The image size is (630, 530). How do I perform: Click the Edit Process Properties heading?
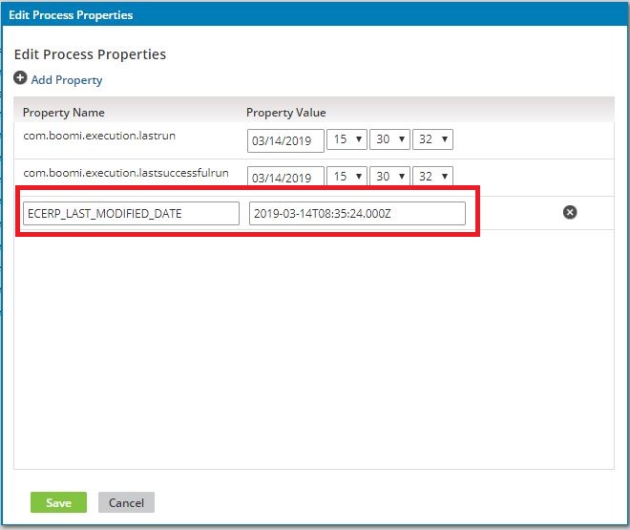(x=90, y=54)
